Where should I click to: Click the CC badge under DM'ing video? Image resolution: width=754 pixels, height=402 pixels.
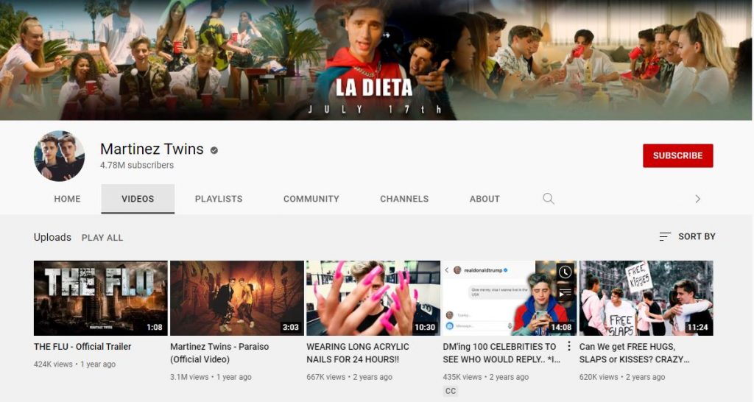click(x=451, y=391)
